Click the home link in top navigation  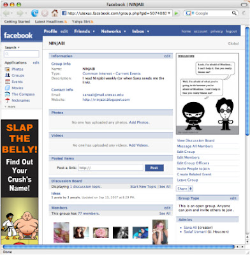pyautogui.click(x=186, y=31)
